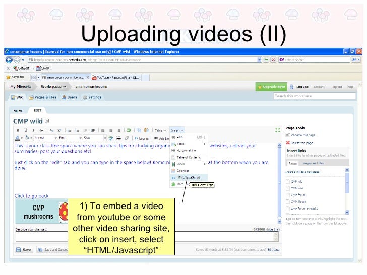This screenshot has width=367, height=275.
Task: Click the browser back arrow button
Action: click(x=9, y=60)
